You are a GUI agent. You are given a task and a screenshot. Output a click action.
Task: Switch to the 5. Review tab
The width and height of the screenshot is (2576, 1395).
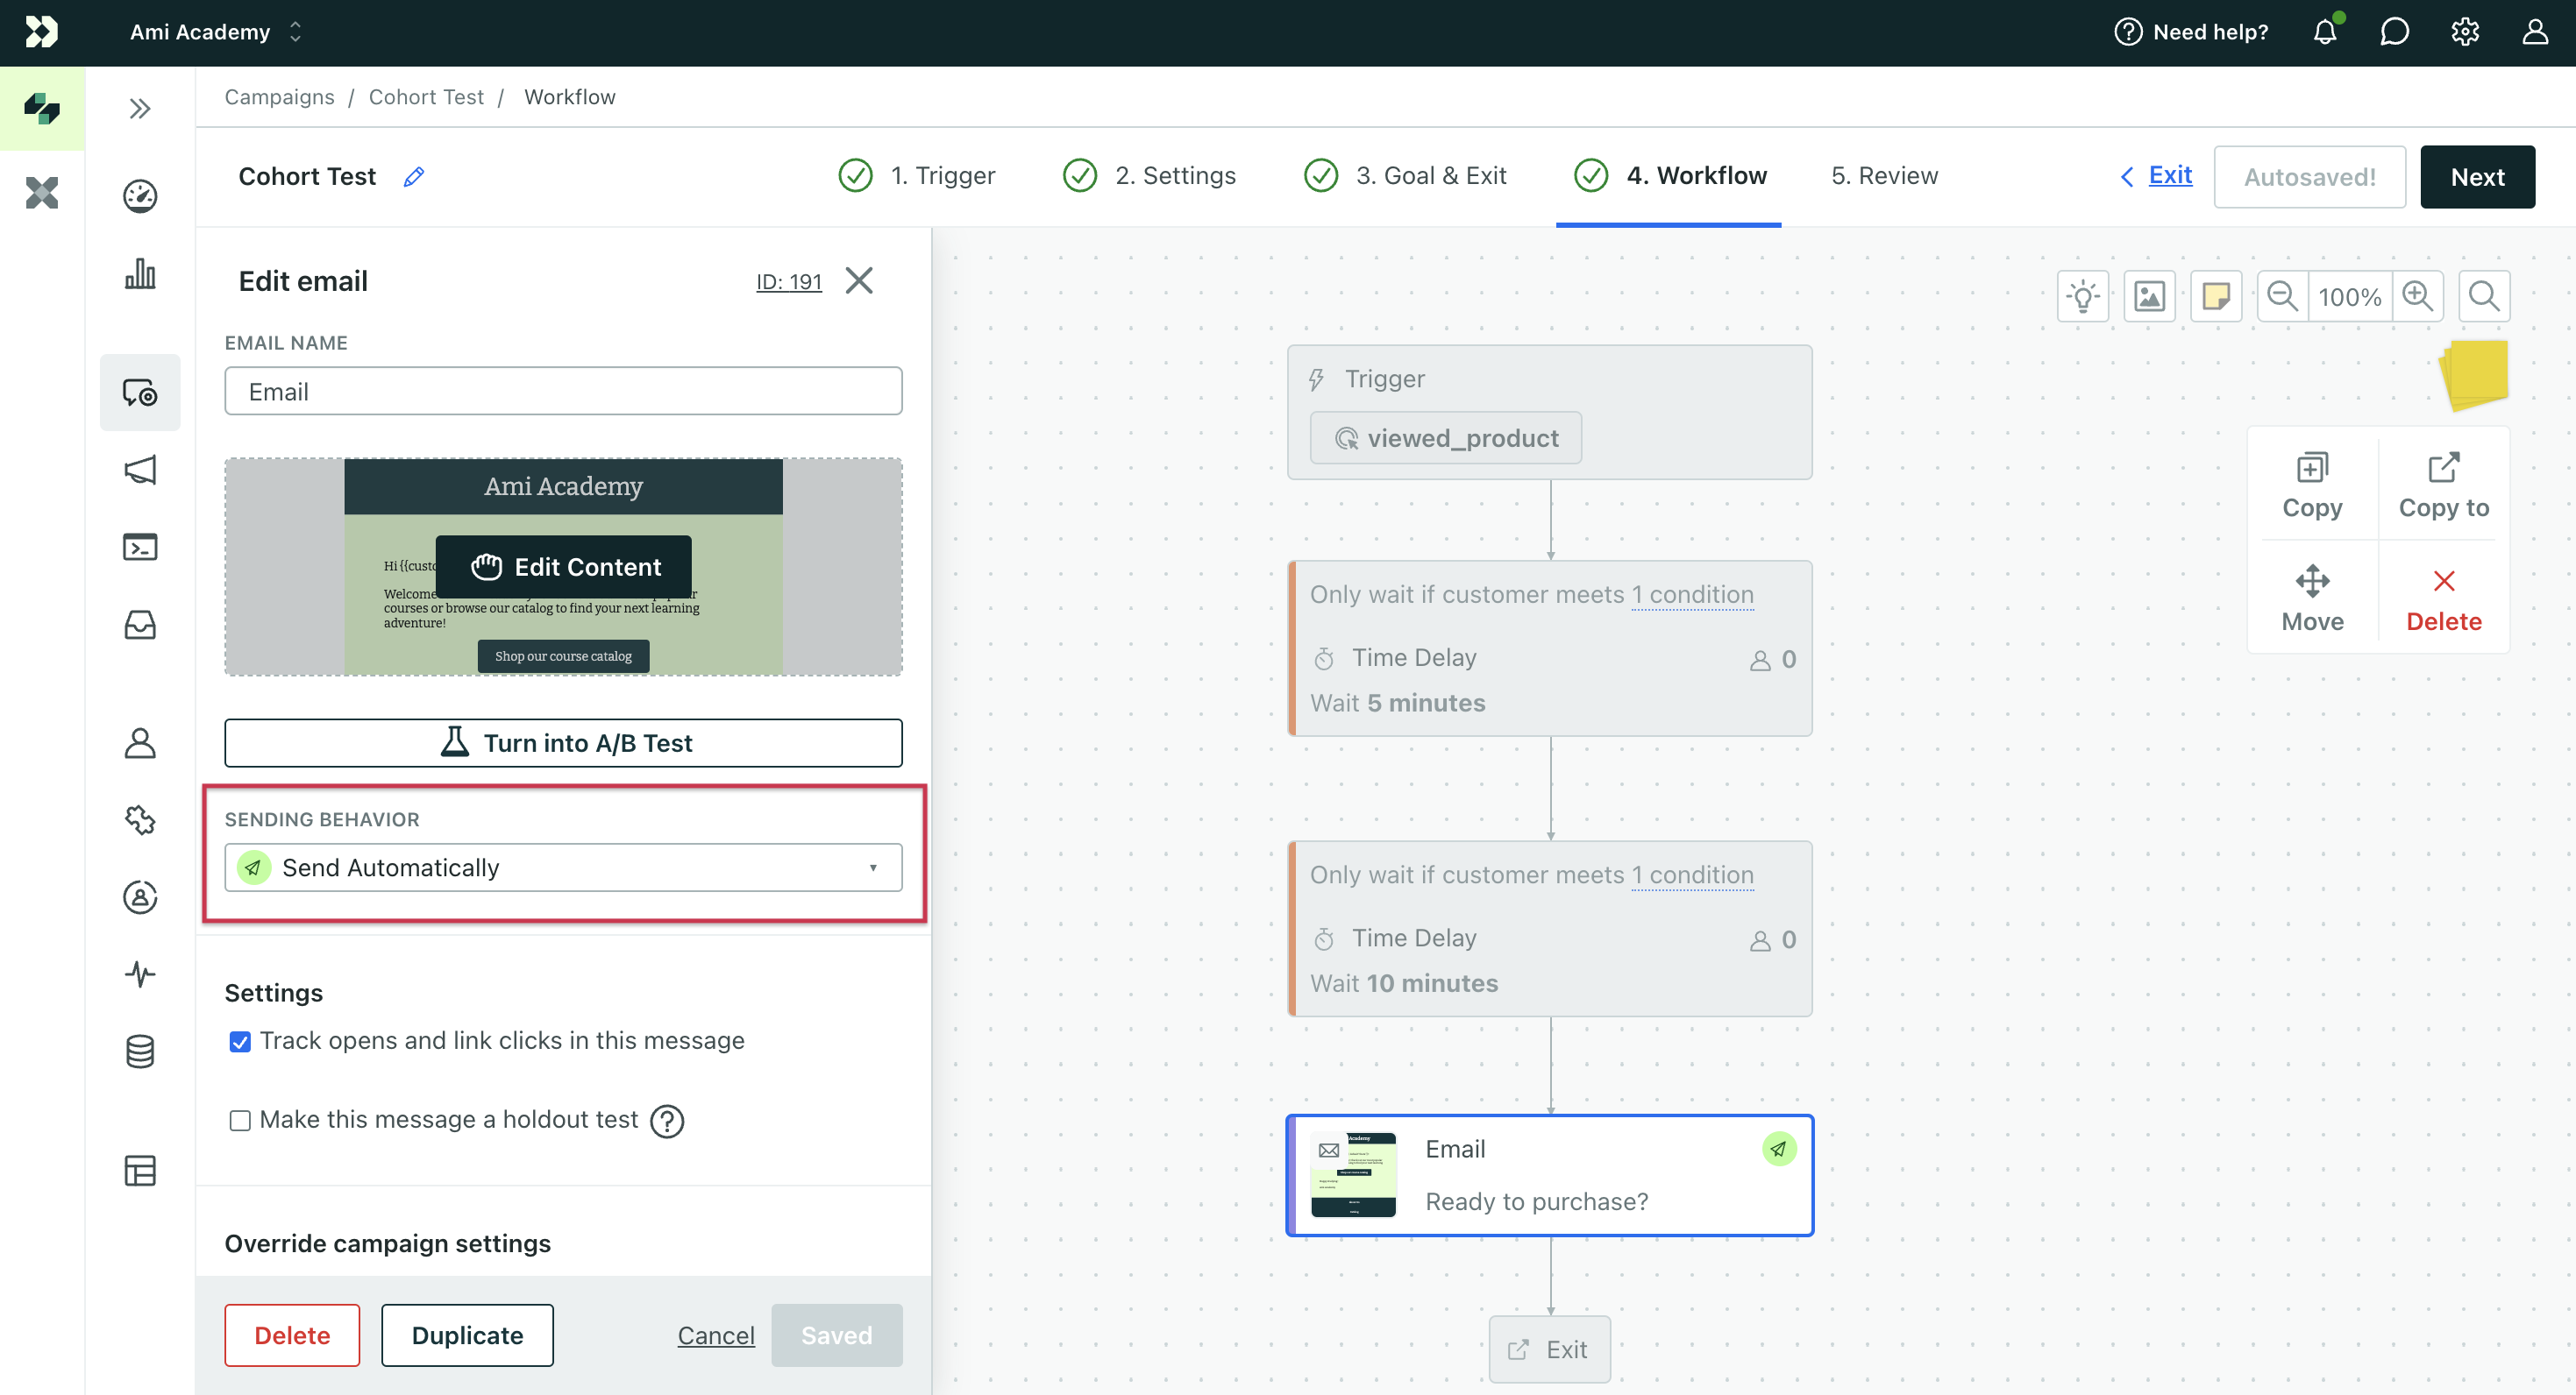[1883, 175]
